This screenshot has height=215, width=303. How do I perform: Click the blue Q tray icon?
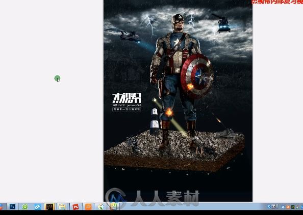point(269,206)
